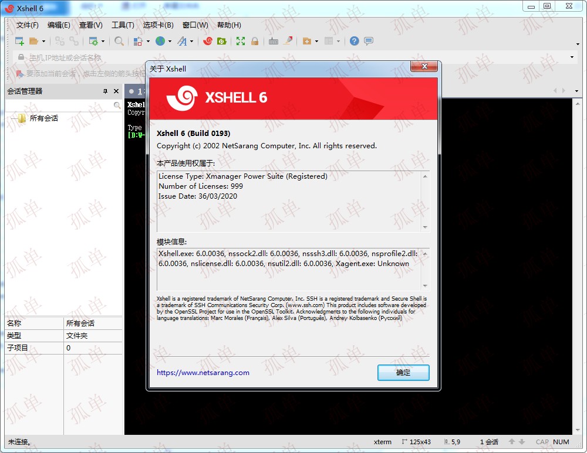Click the Find magnifier toolbar icon

click(x=119, y=41)
